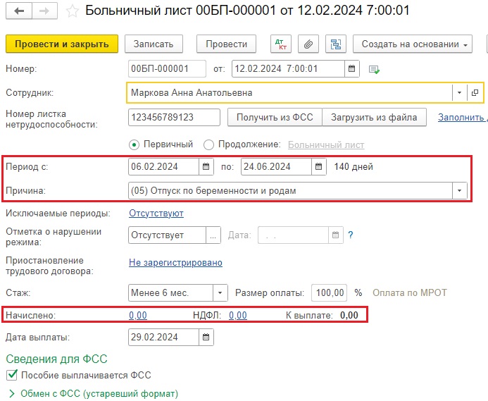Open calendar for document date field
This screenshot has height=401, width=488.
click(x=351, y=68)
